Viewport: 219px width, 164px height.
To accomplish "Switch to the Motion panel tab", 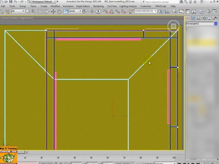I will (204, 19).
